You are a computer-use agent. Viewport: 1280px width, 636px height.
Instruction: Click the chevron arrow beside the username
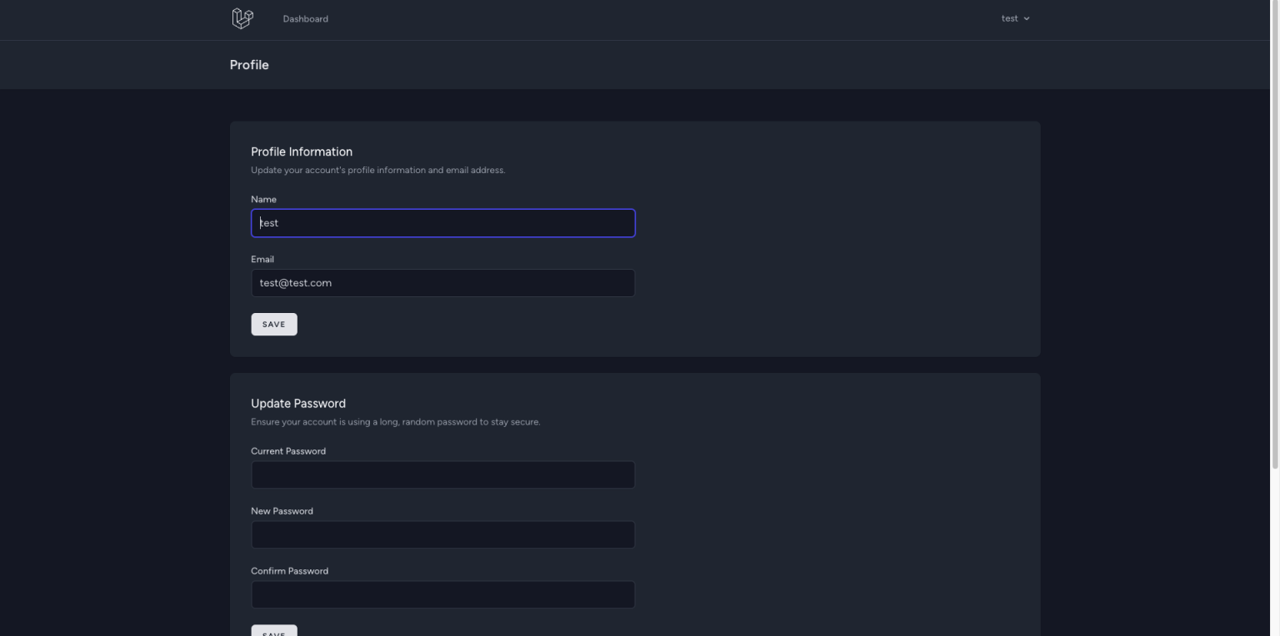[x=1027, y=19]
